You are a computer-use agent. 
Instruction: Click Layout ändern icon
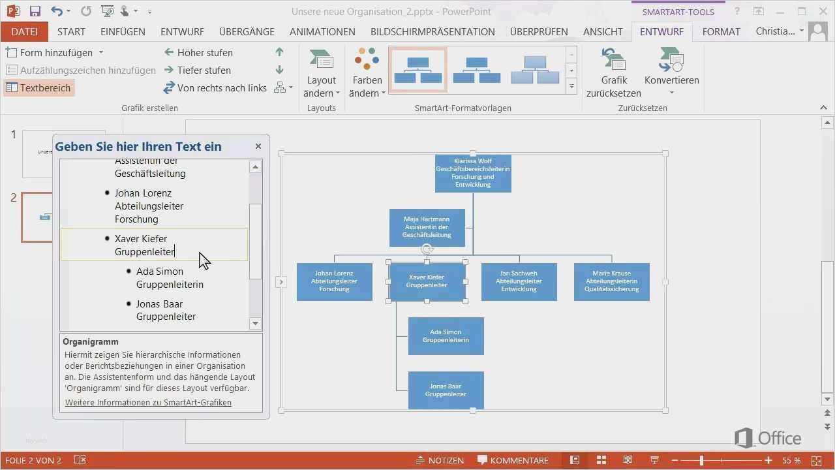[322, 72]
